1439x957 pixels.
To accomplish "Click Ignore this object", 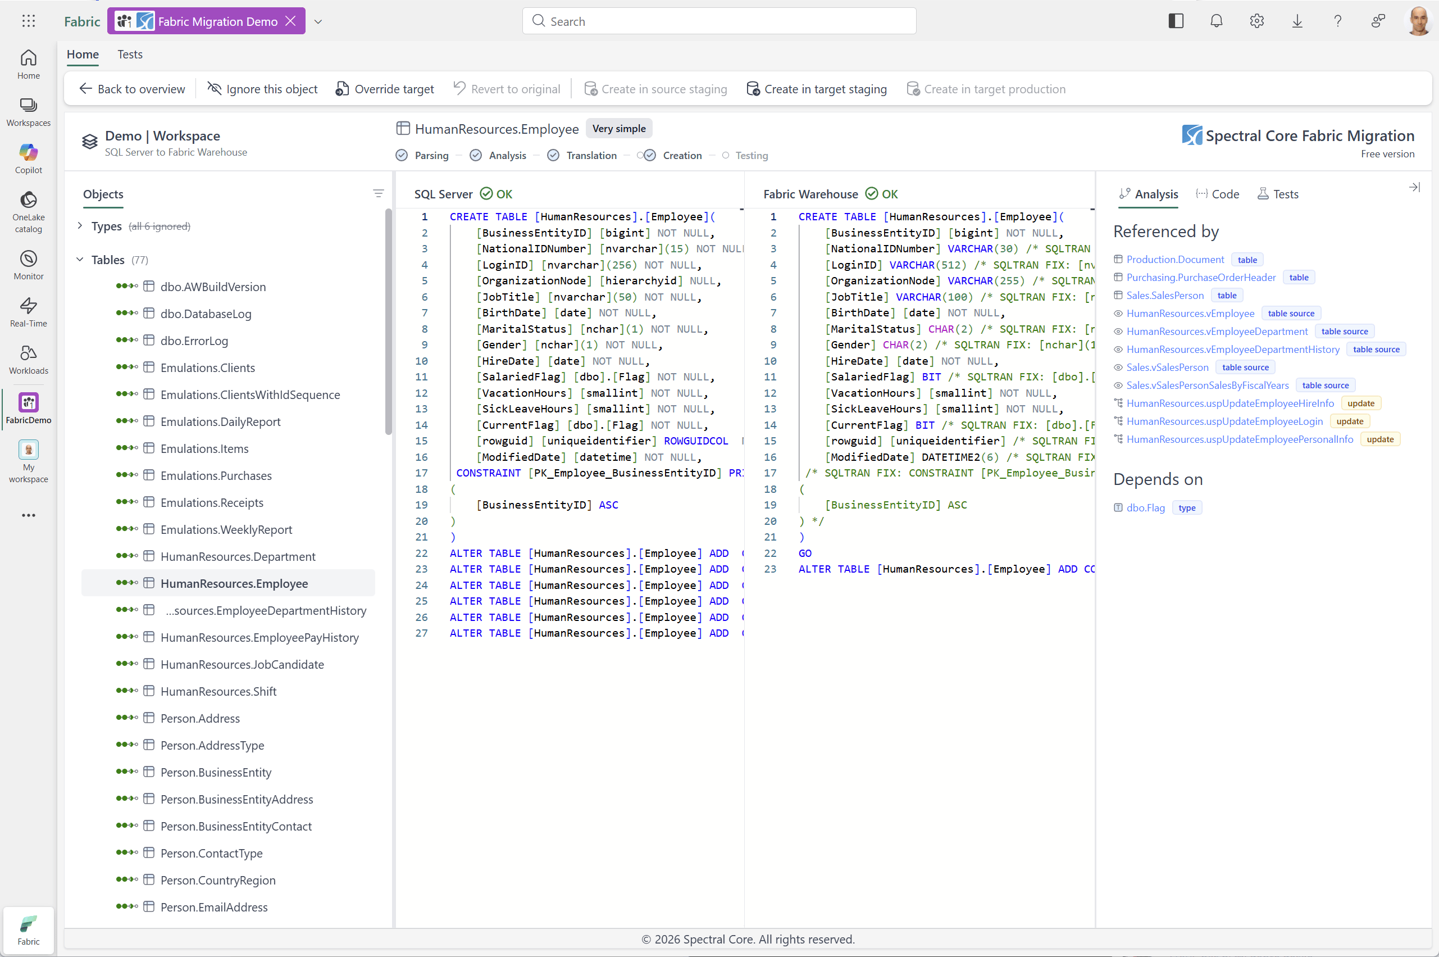I will click(x=262, y=89).
